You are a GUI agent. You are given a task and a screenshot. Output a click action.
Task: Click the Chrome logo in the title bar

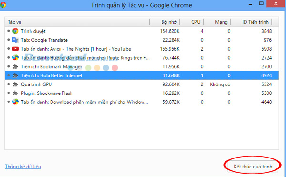[x=3, y=5]
